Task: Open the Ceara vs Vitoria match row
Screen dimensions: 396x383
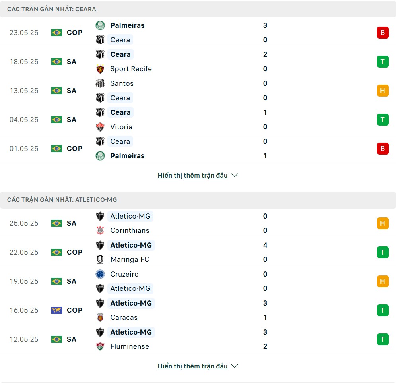Action: pyautogui.click(x=198, y=120)
